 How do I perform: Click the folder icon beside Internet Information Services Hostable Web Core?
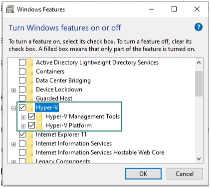point(30,152)
